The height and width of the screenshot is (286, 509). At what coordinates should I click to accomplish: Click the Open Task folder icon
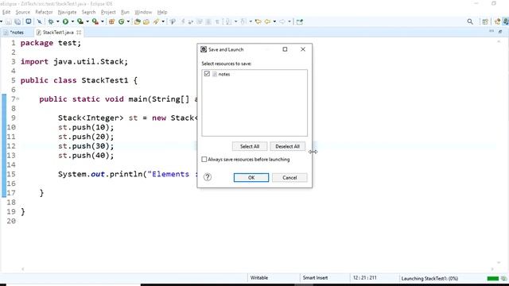point(146,21)
